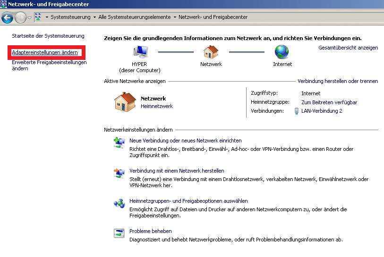The width and height of the screenshot is (384, 257).
Task: Open Adaptereinstellungen ändern link
Action: [44, 53]
